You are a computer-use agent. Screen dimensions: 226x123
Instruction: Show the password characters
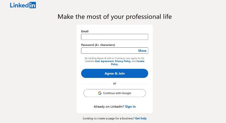[x=142, y=51]
